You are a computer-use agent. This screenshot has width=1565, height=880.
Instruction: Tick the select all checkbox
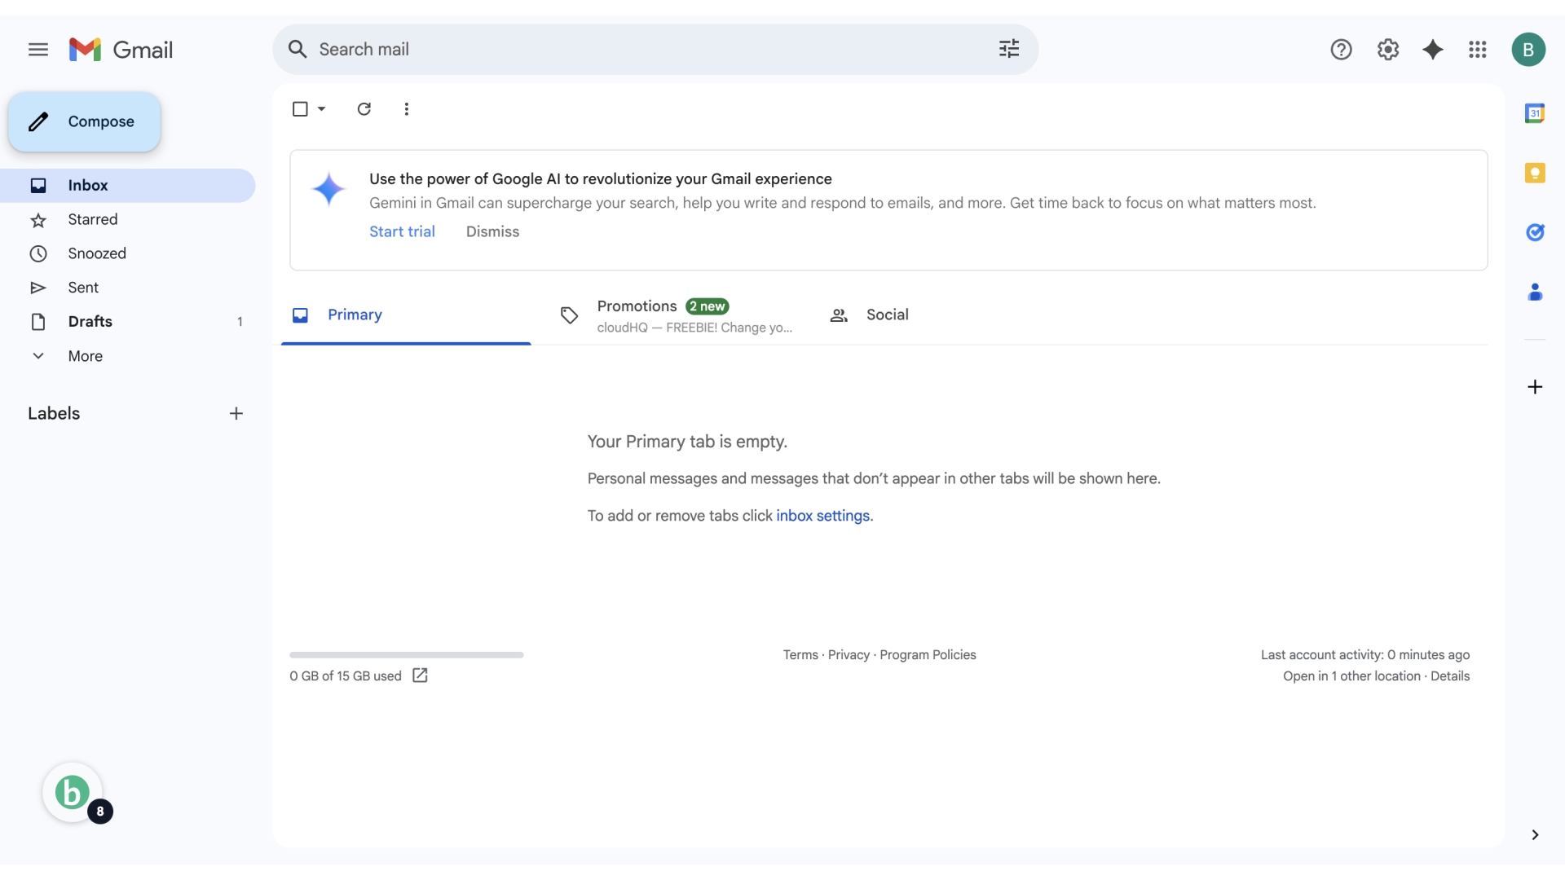click(x=300, y=109)
